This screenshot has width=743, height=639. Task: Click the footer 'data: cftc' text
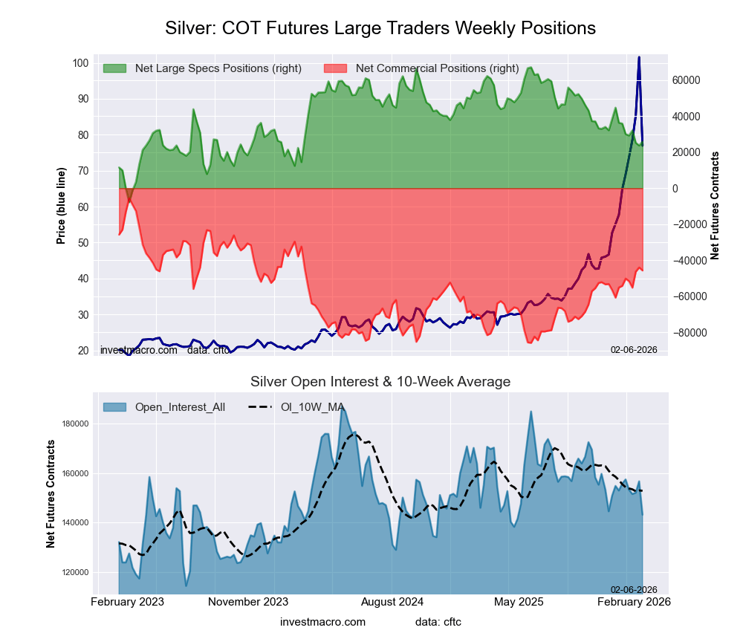[438, 621]
